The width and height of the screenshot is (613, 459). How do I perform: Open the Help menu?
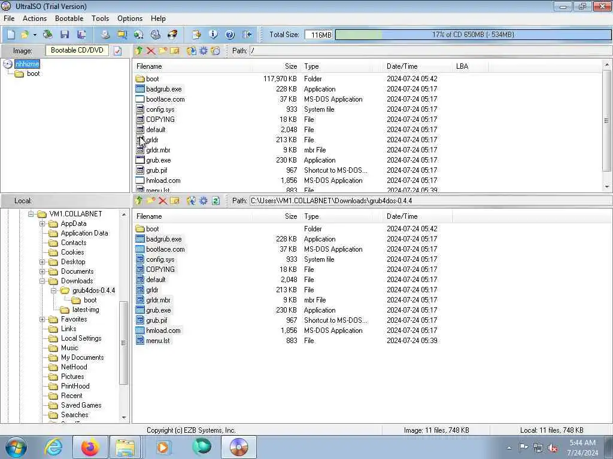click(x=158, y=19)
